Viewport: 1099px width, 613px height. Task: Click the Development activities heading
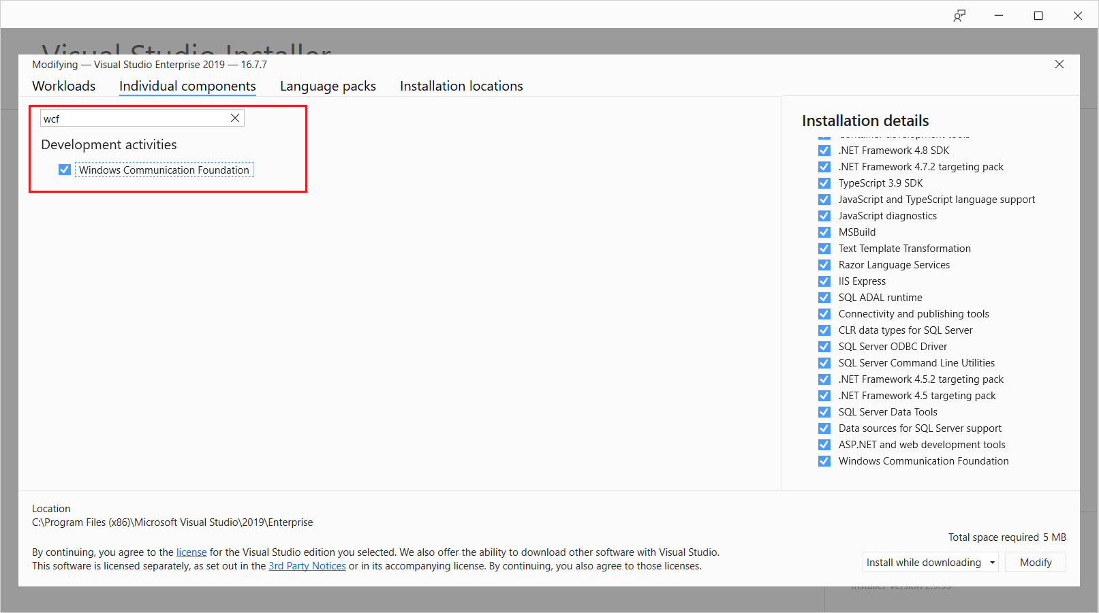pyautogui.click(x=109, y=144)
